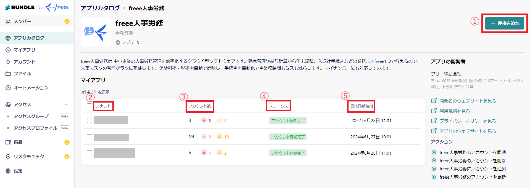Viewport: 530px width, 188px height.
Task: Click play icon beside アカウントを削除 action
Action: (434, 161)
